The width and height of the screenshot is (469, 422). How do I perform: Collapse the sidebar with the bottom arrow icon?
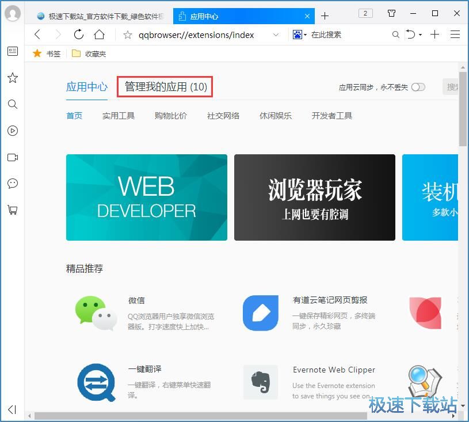pyautogui.click(x=12, y=409)
